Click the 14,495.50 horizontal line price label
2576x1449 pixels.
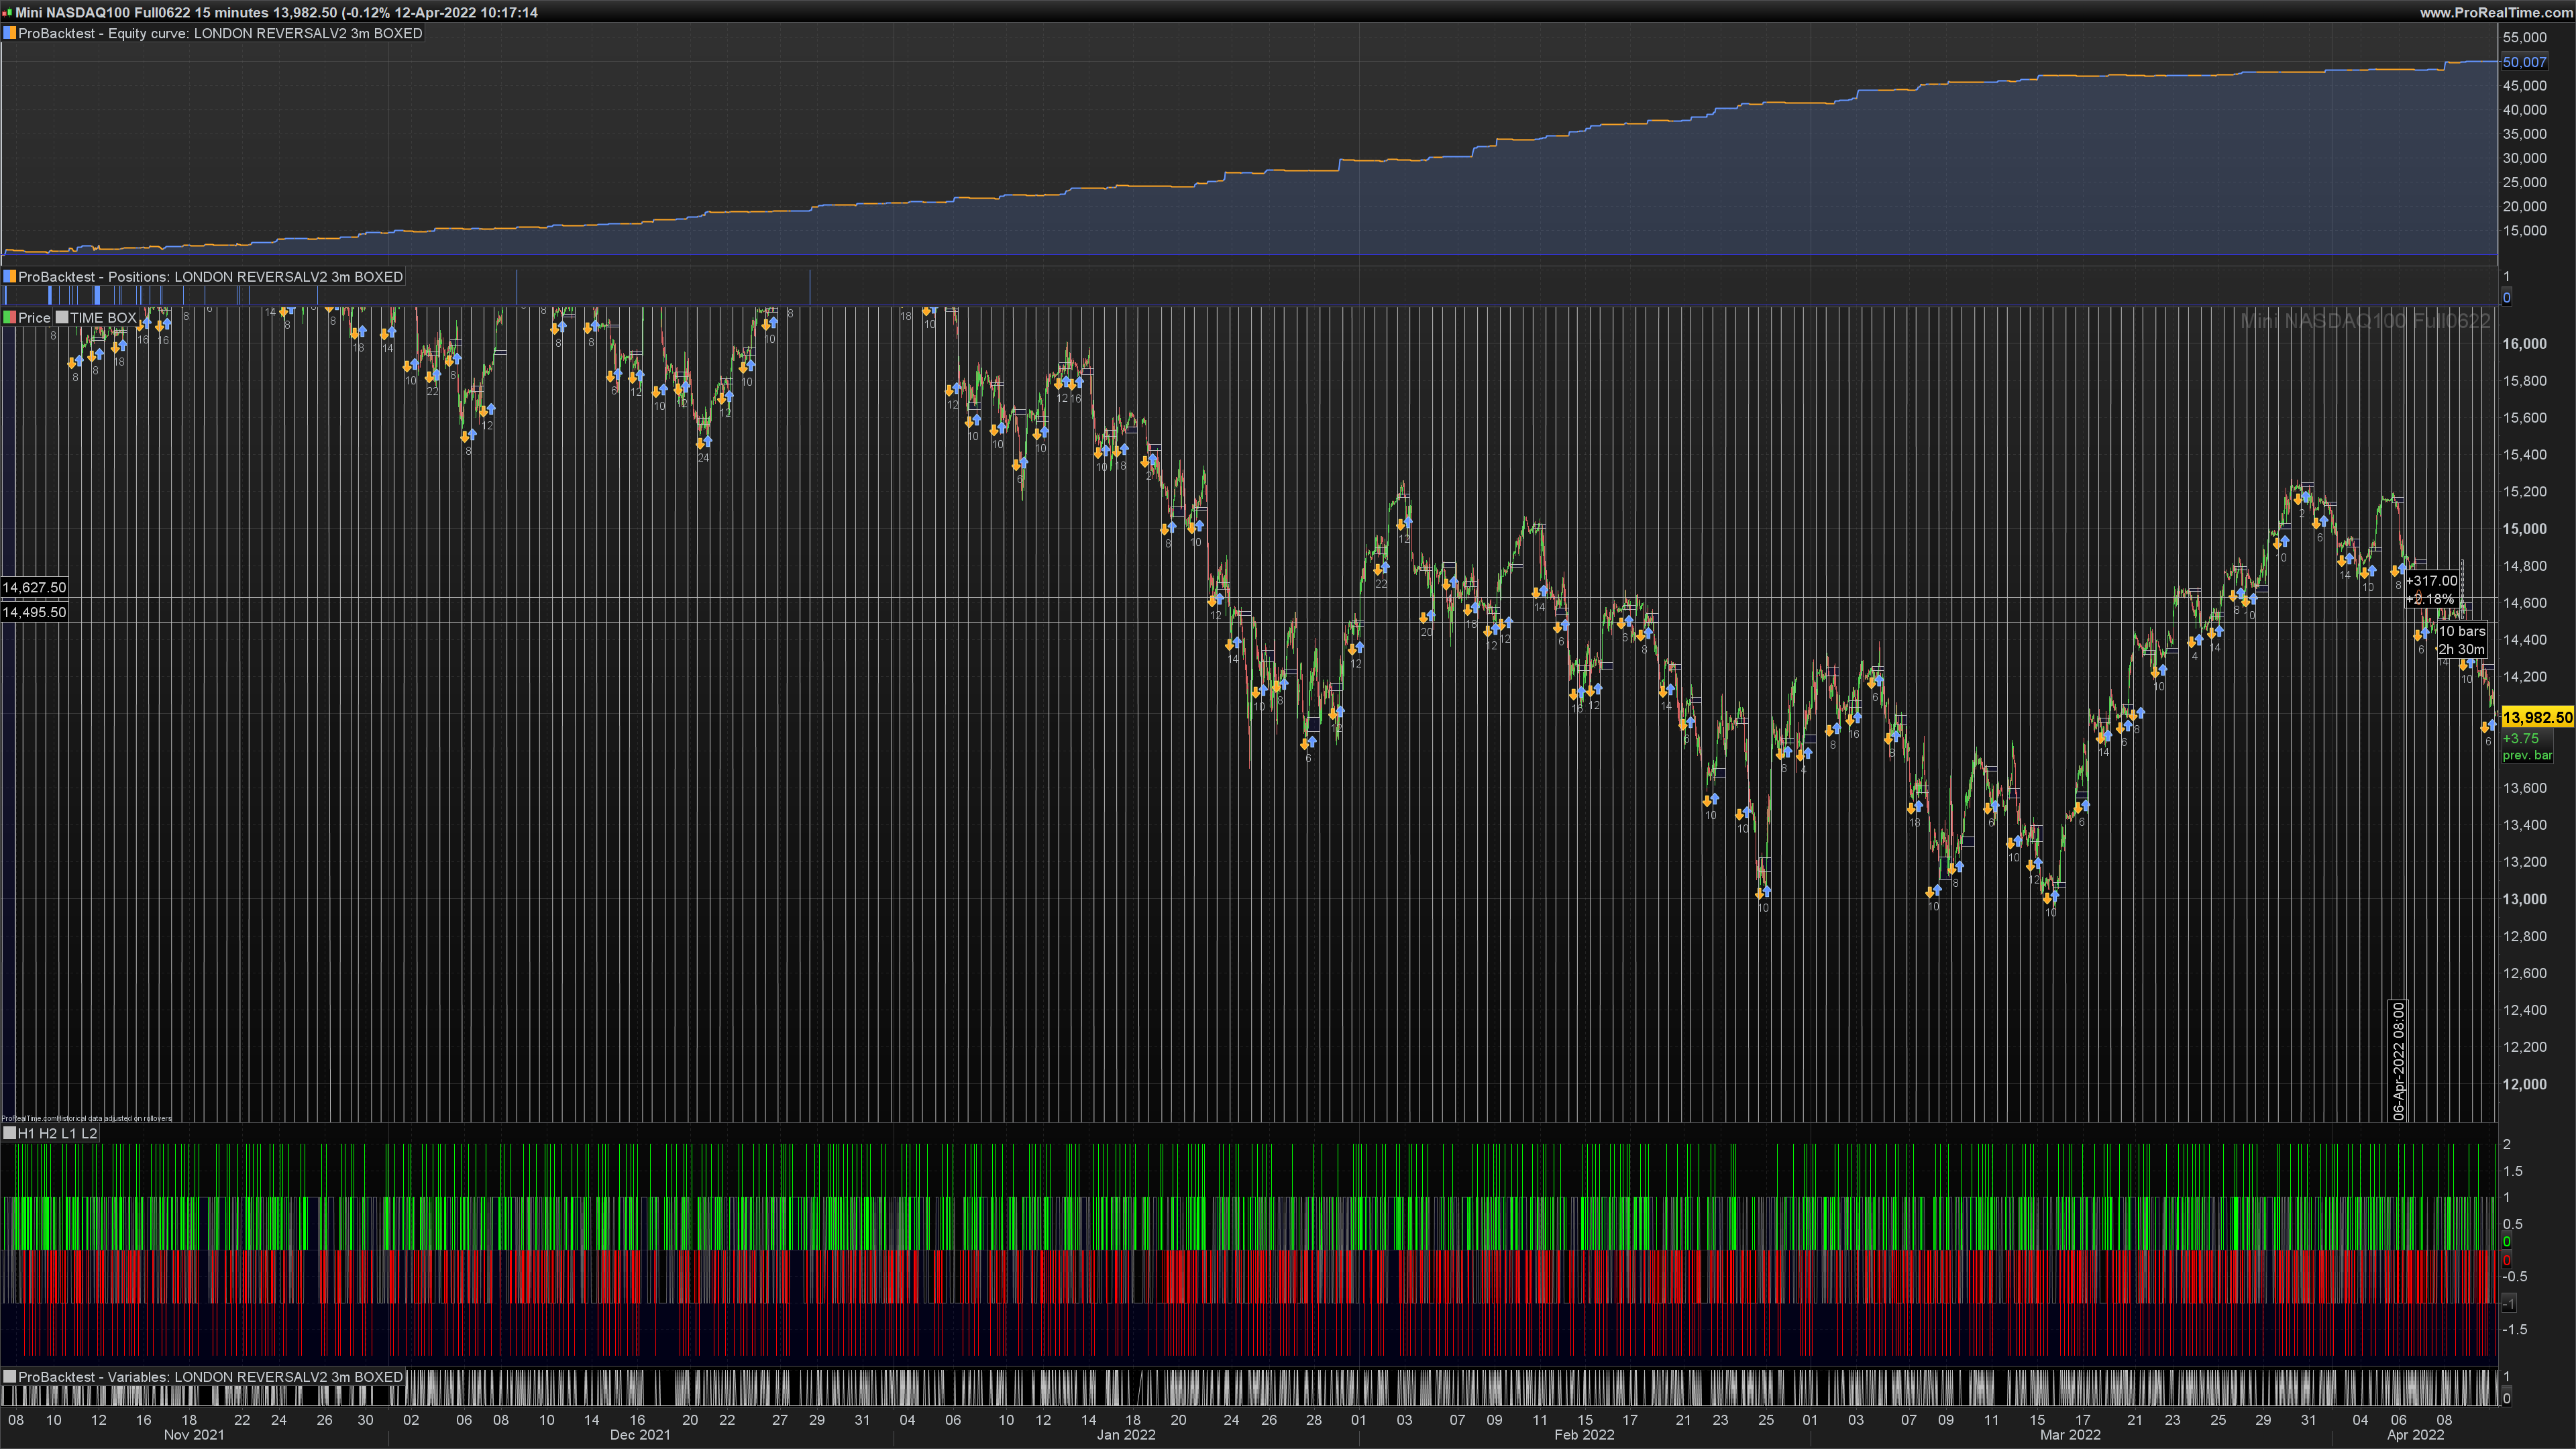coord(35,612)
